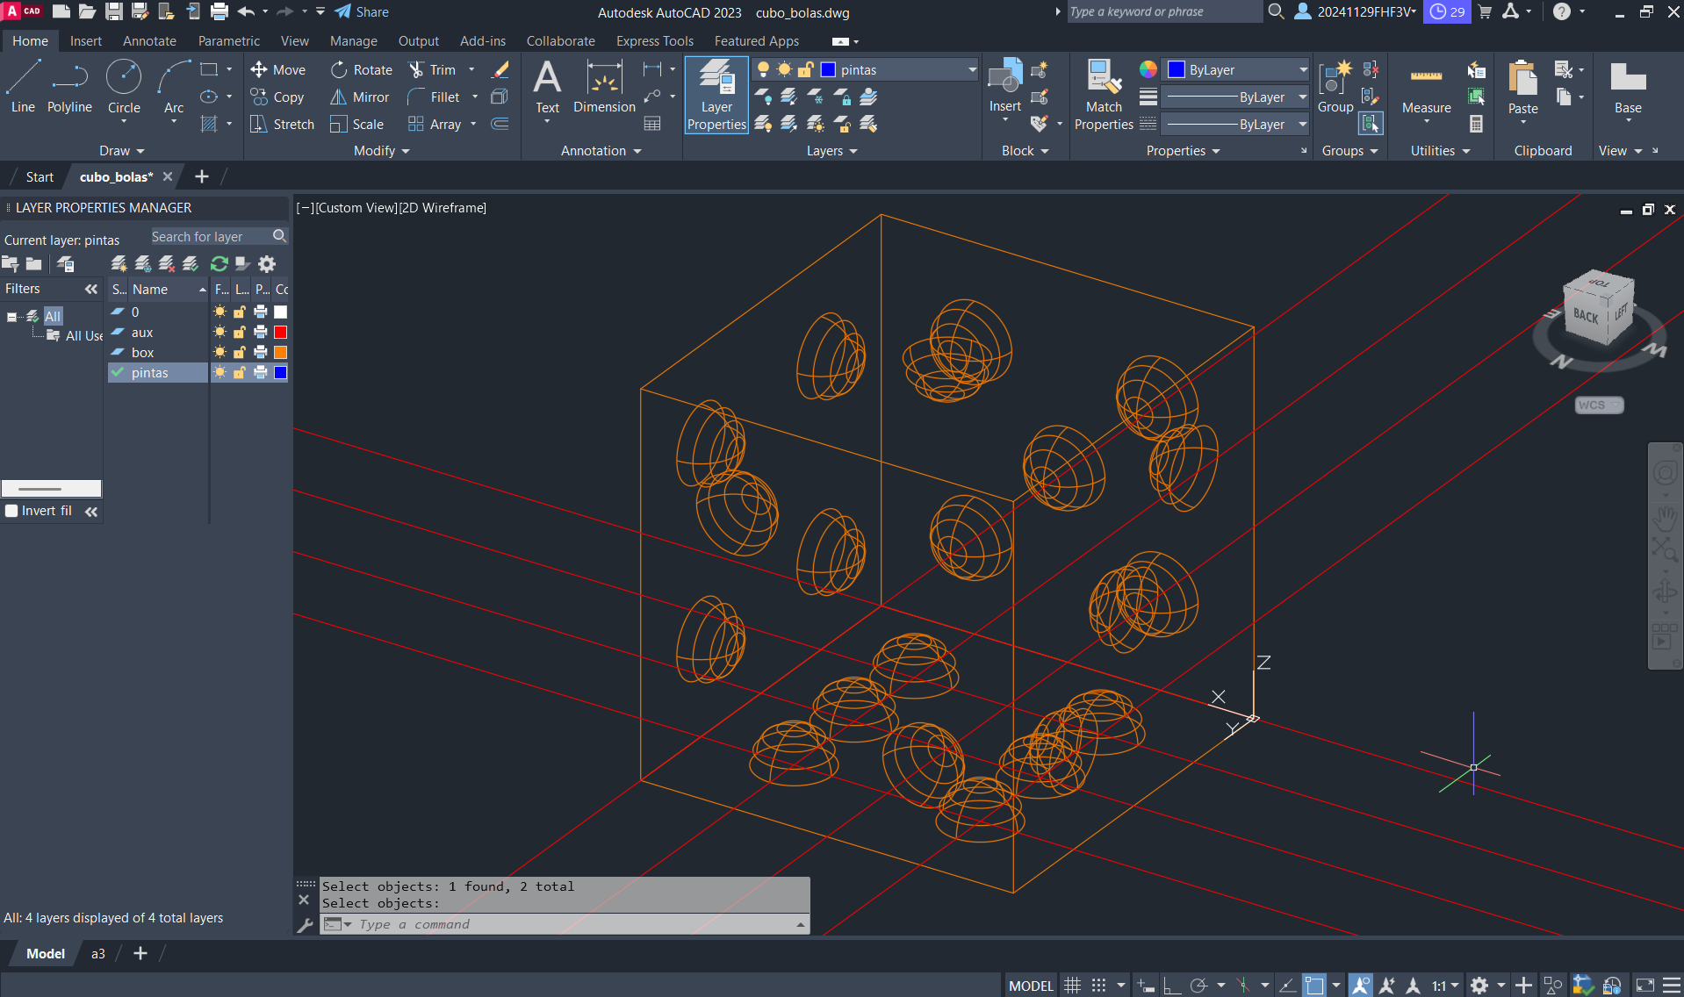Click the Dimension annotation tool
Screen dimensions: 1684x997
[x=604, y=86]
